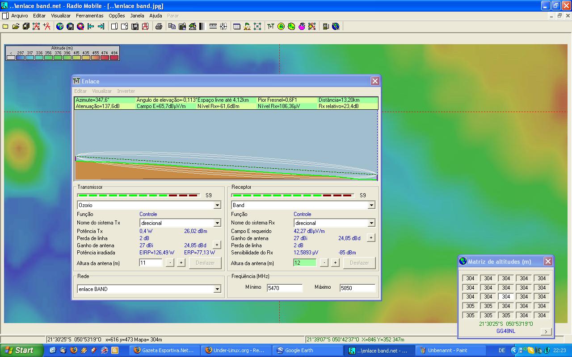Click the open folder toolbar icon

[16, 27]
